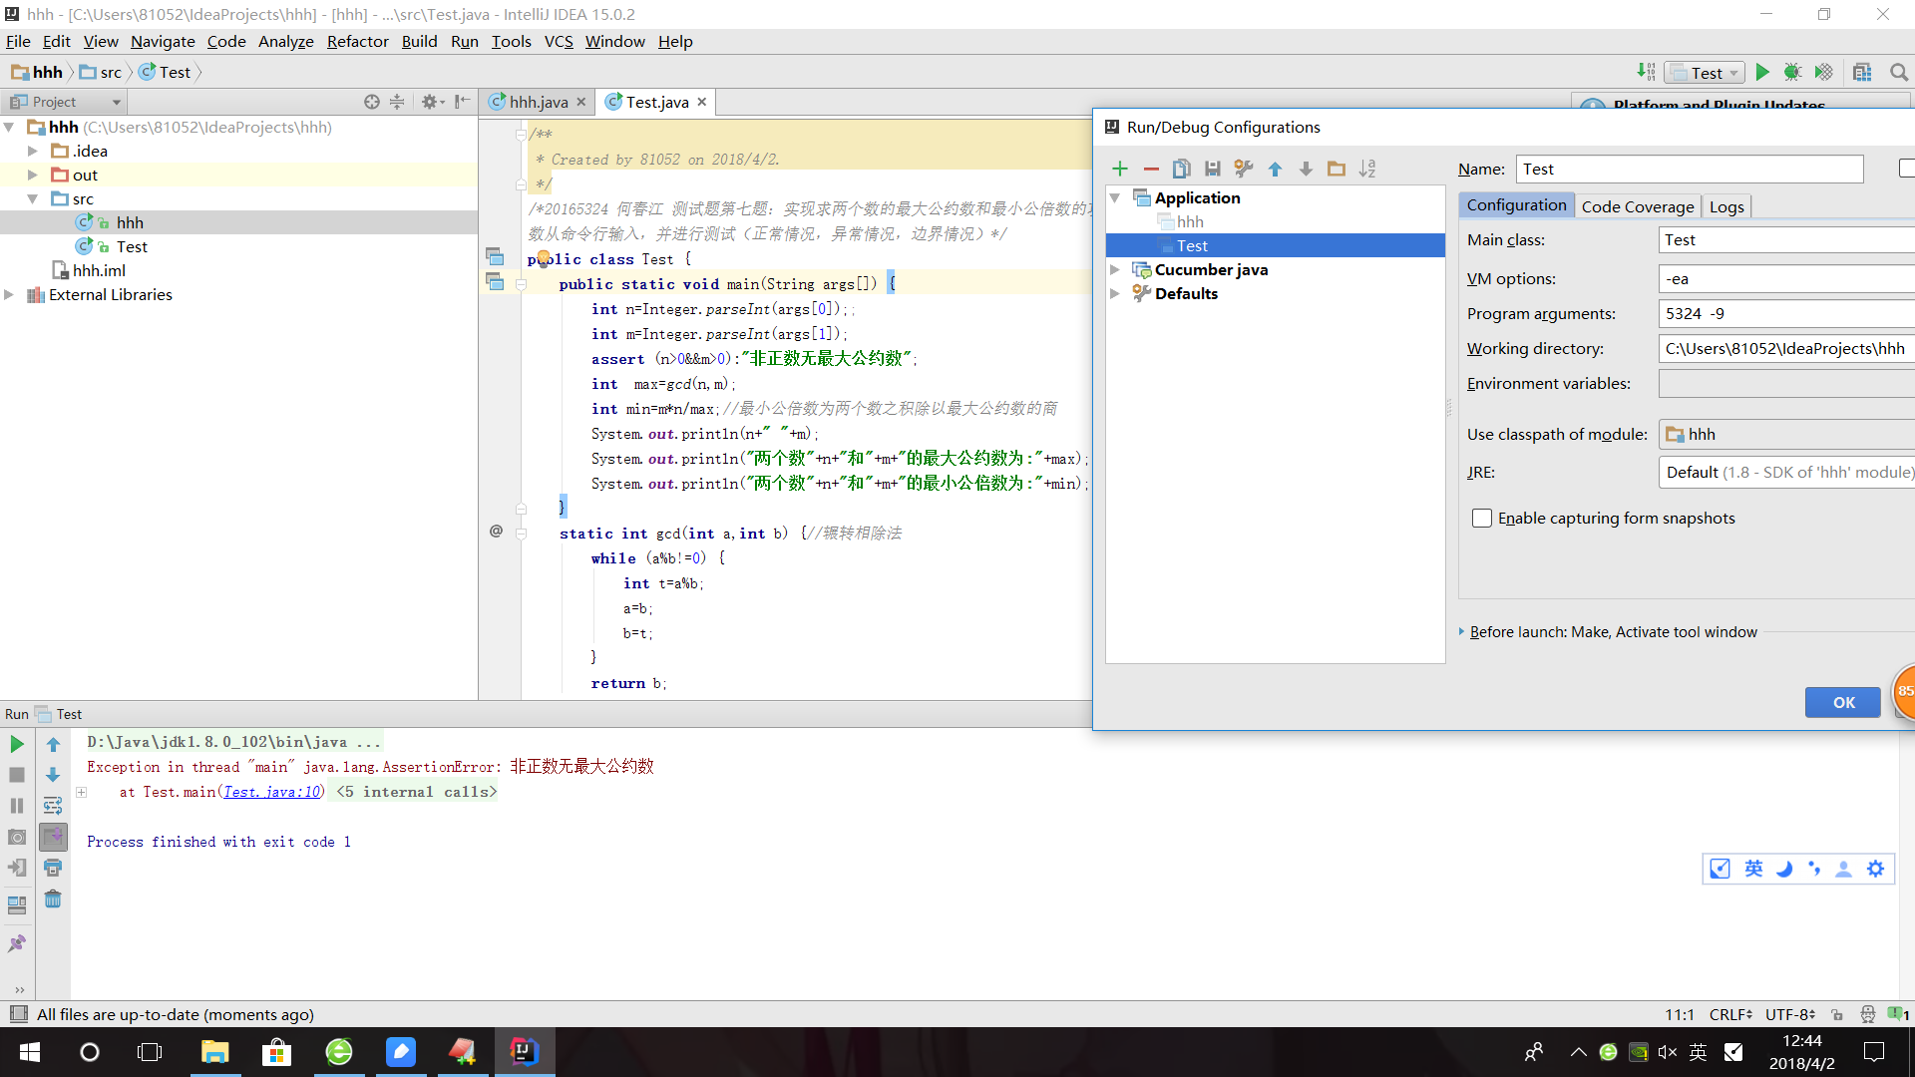Click the Debug bug icon in the top toolbar
Screen dimensions: 1915x1077
[1792, 72]
